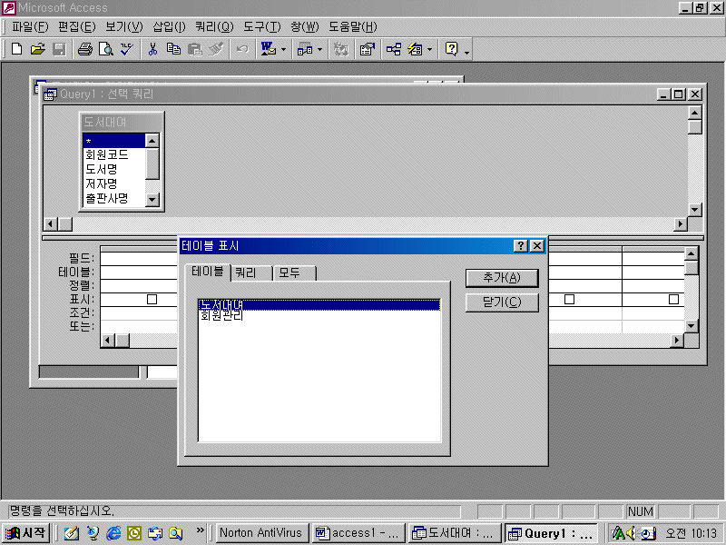Viewport: 726px width, 545px height.
Task: Click the Copy toolbar icon
Action: (x=173, y=49)
